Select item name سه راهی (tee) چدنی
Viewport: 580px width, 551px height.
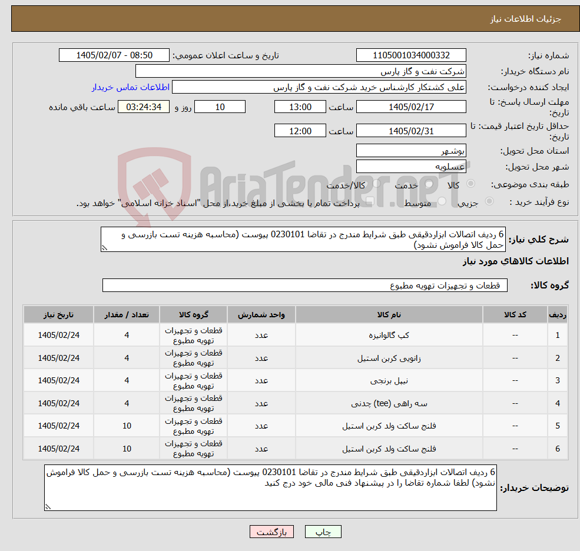389,403
